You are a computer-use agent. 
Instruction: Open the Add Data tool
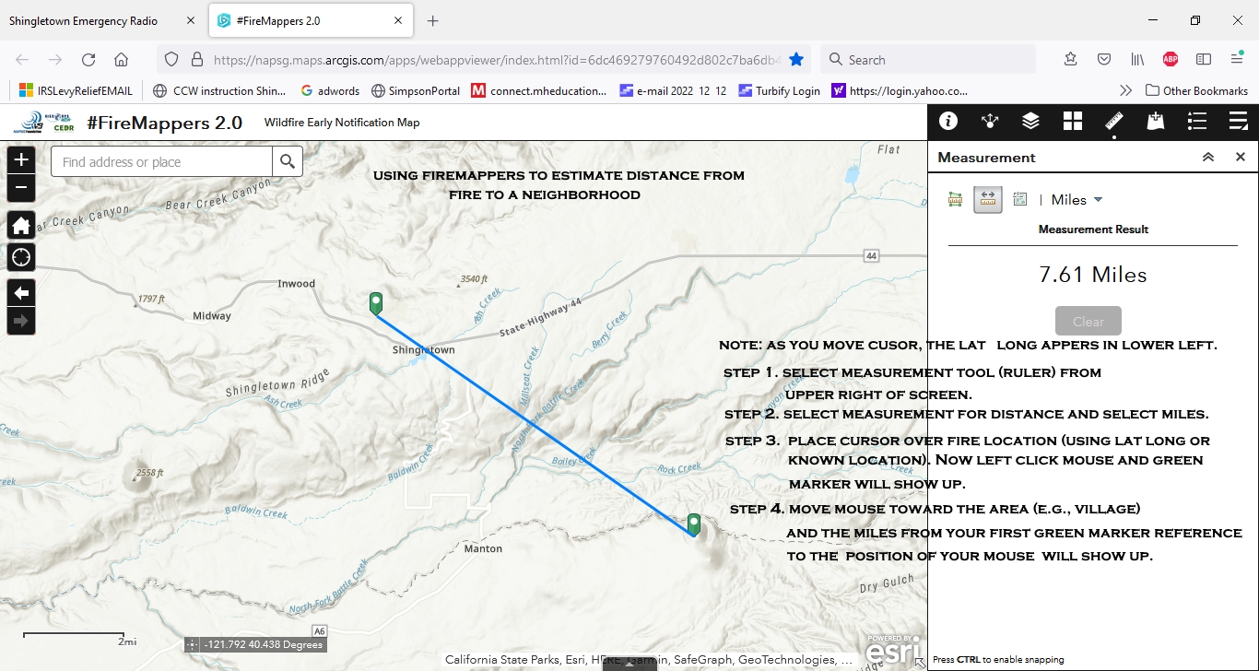[x=1155, y=121]
